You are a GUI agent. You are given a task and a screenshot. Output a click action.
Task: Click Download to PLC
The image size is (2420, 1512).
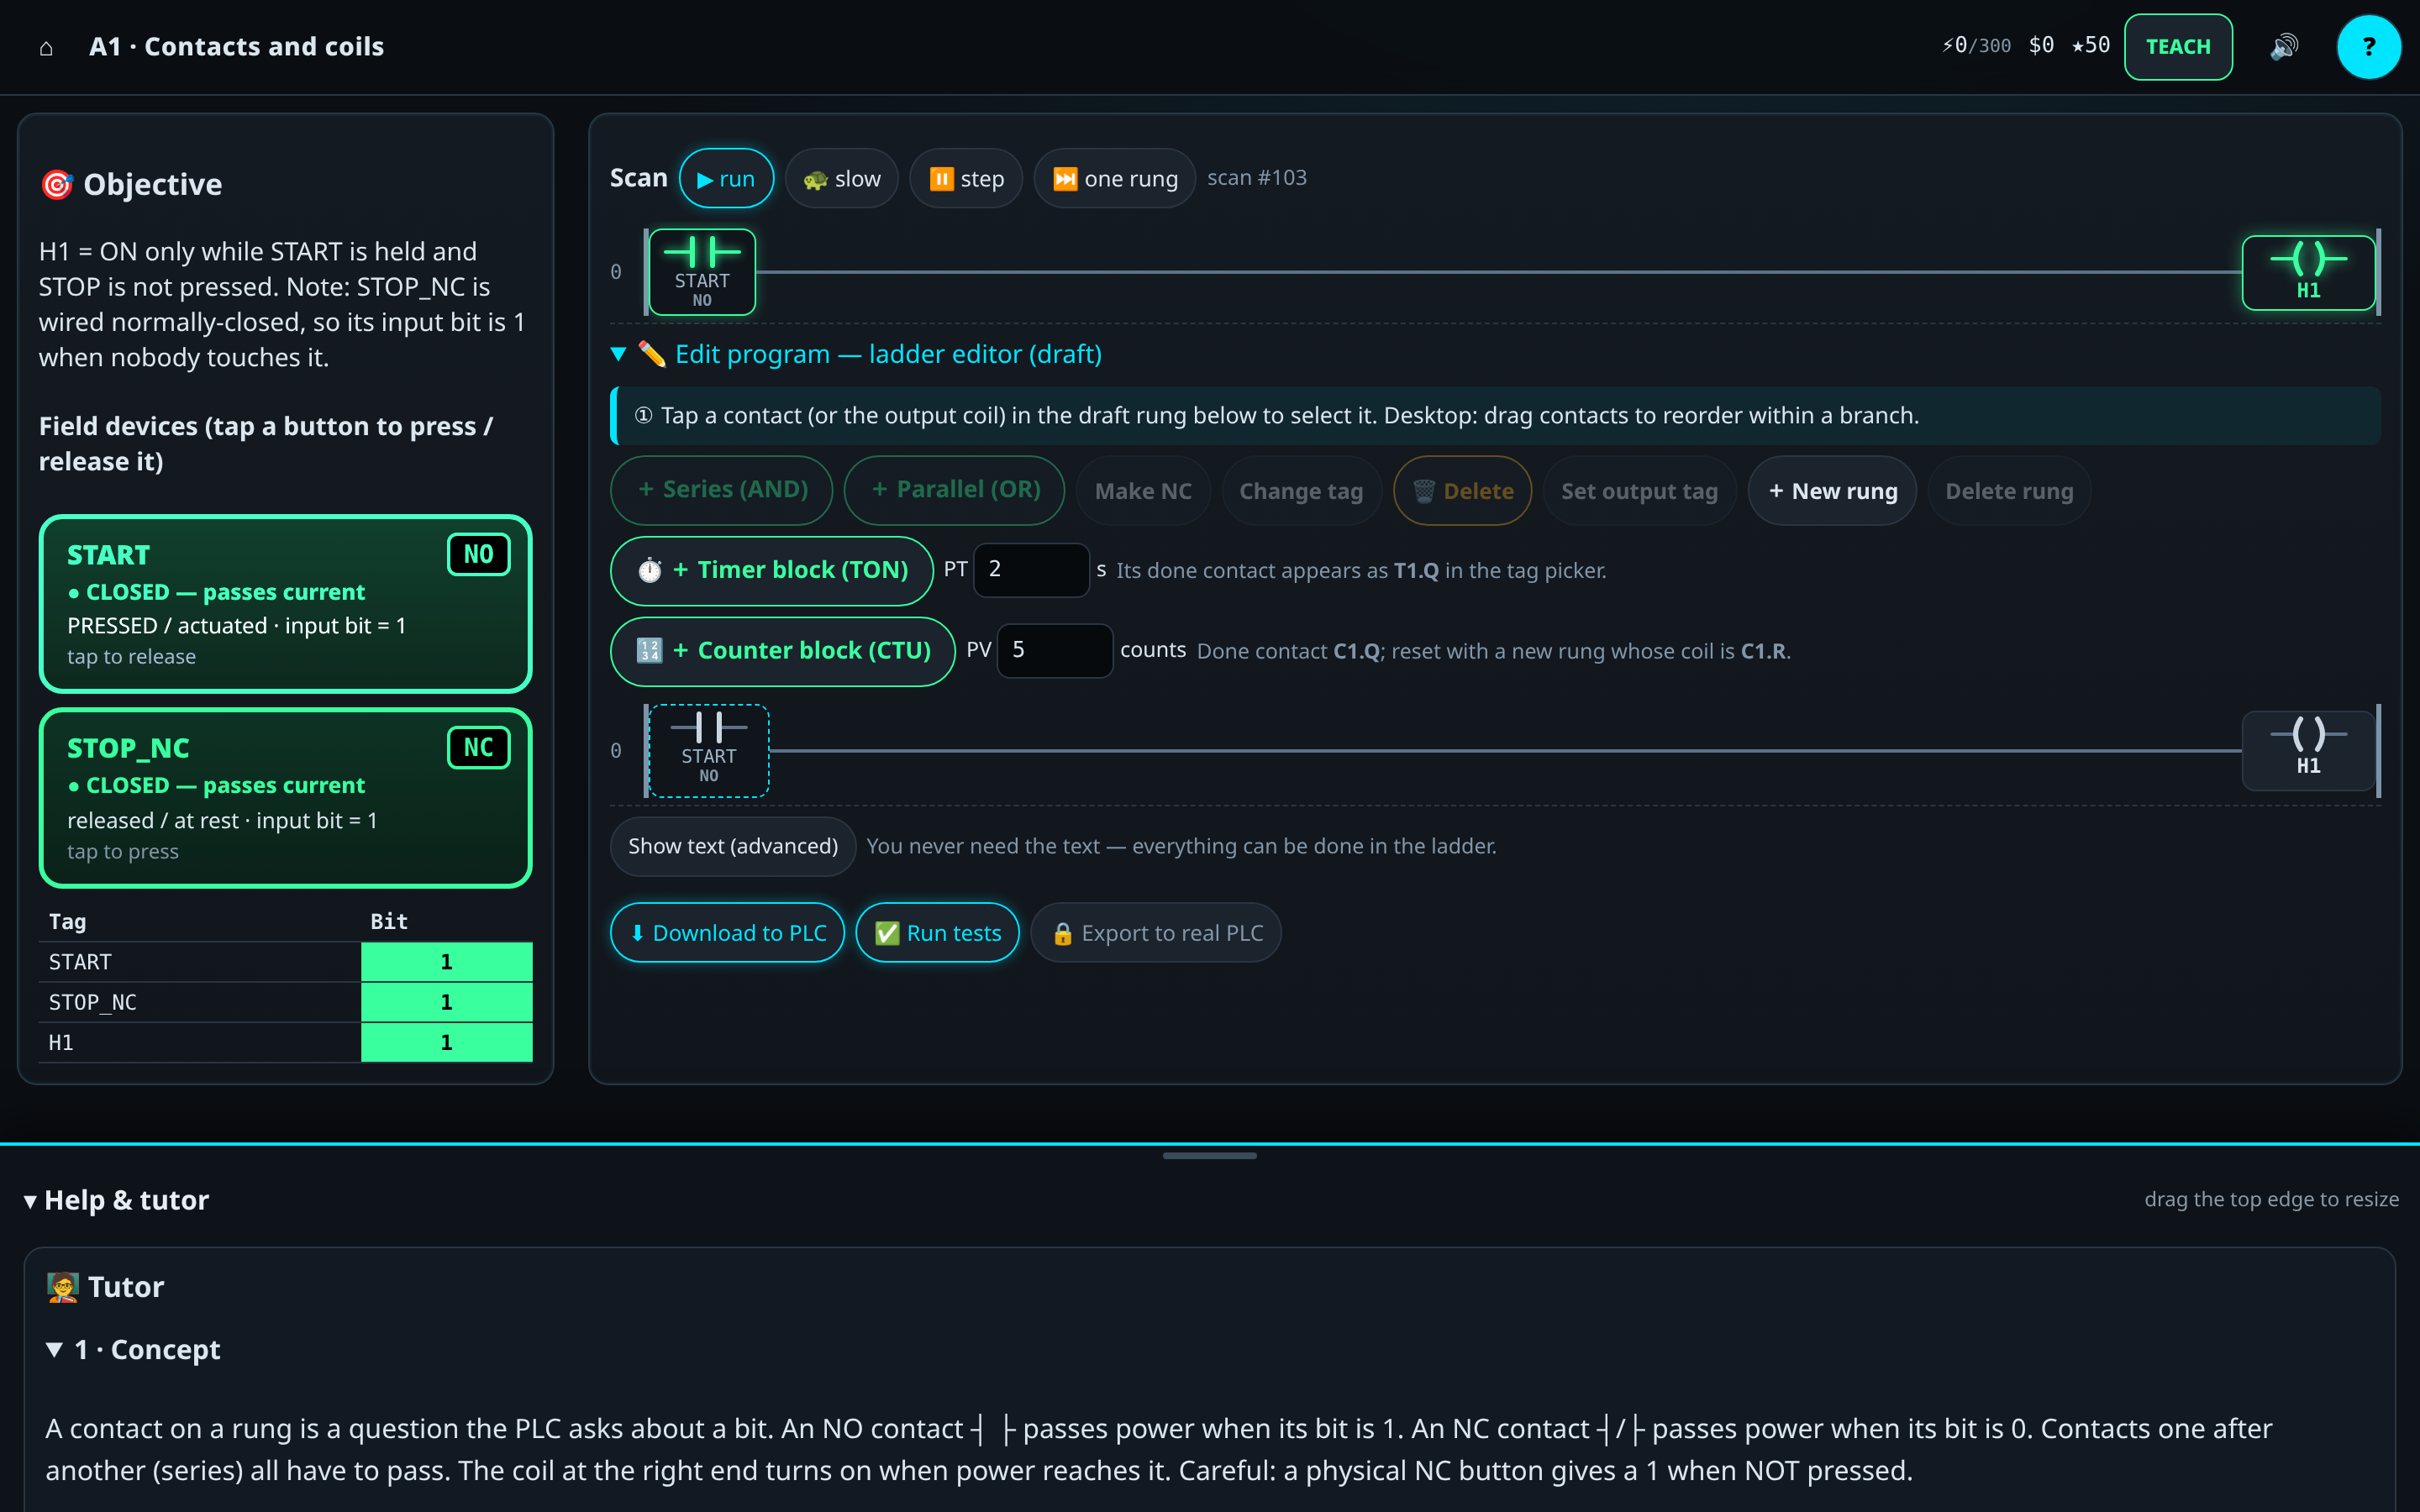point(727,933)
